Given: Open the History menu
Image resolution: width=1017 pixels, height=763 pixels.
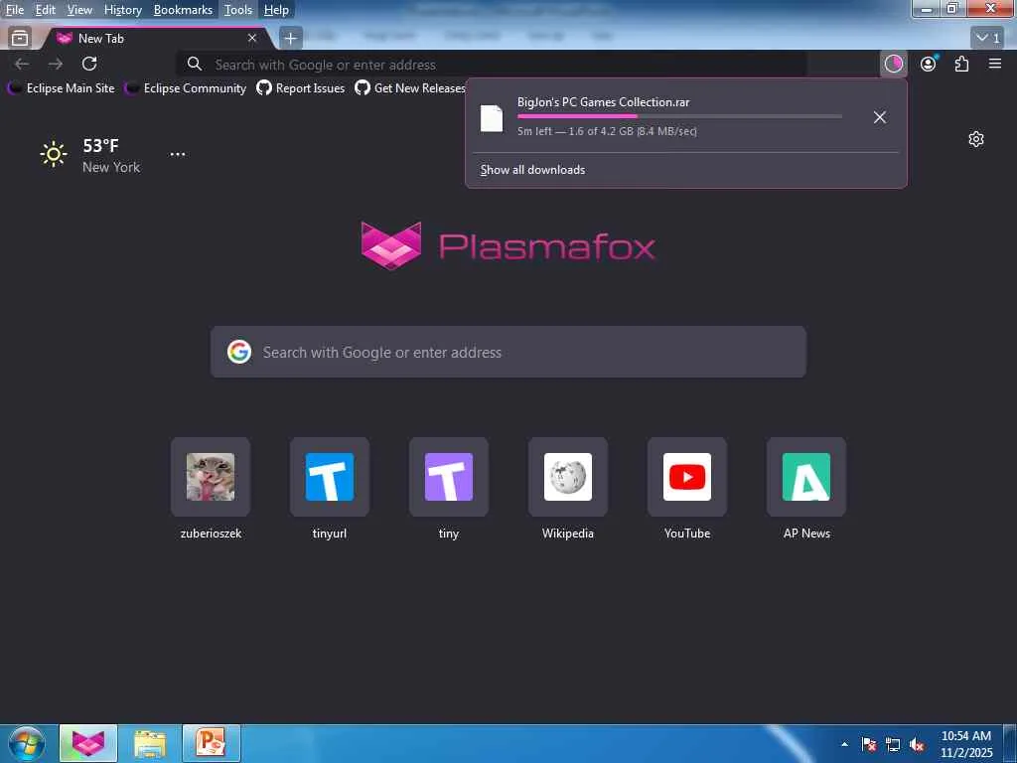Looking at the screenshot, I should (122, 10).
